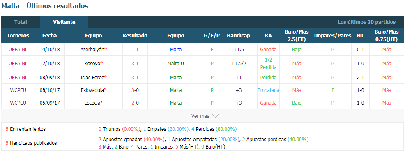
Task: Click the Empatada RA cell
Action: (x=268, y=90)
